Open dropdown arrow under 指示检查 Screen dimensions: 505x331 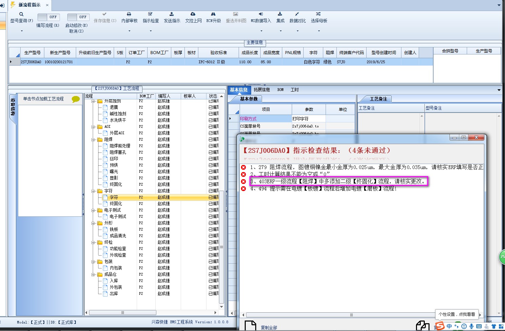151,31
